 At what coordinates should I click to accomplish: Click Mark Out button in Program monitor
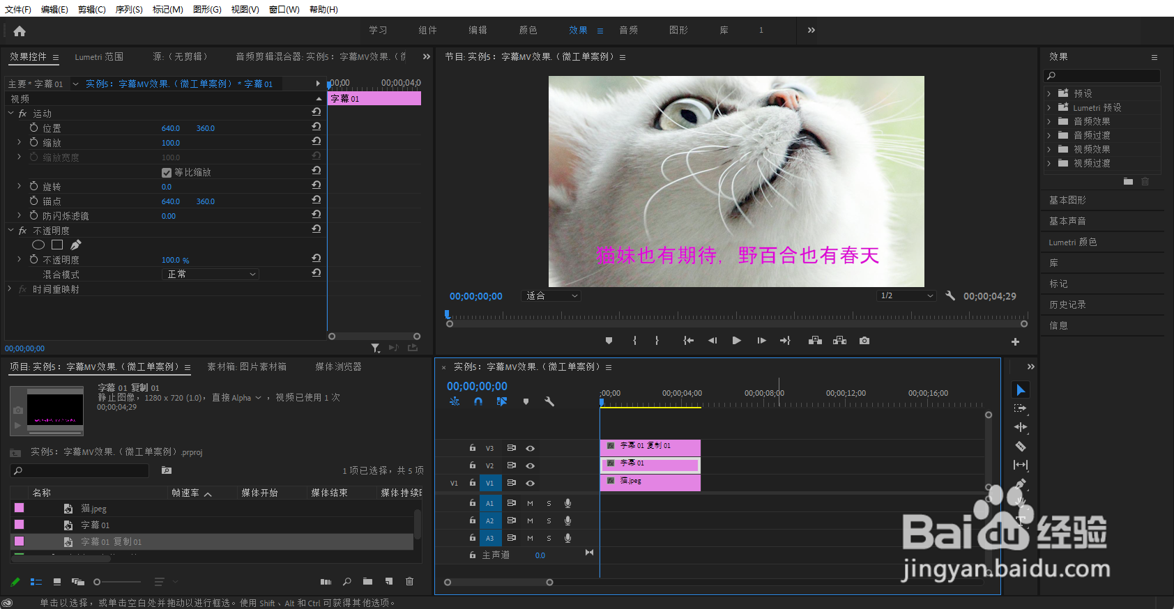[657, 341]
